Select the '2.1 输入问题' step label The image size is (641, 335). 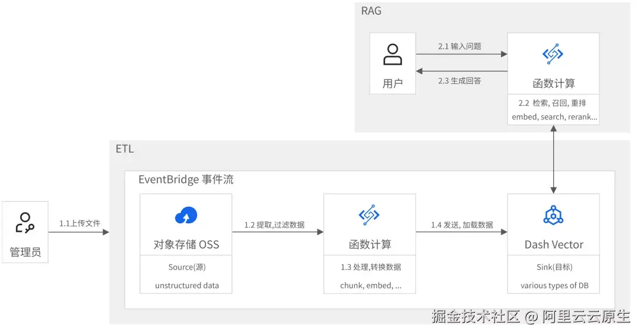coord(459,47)
